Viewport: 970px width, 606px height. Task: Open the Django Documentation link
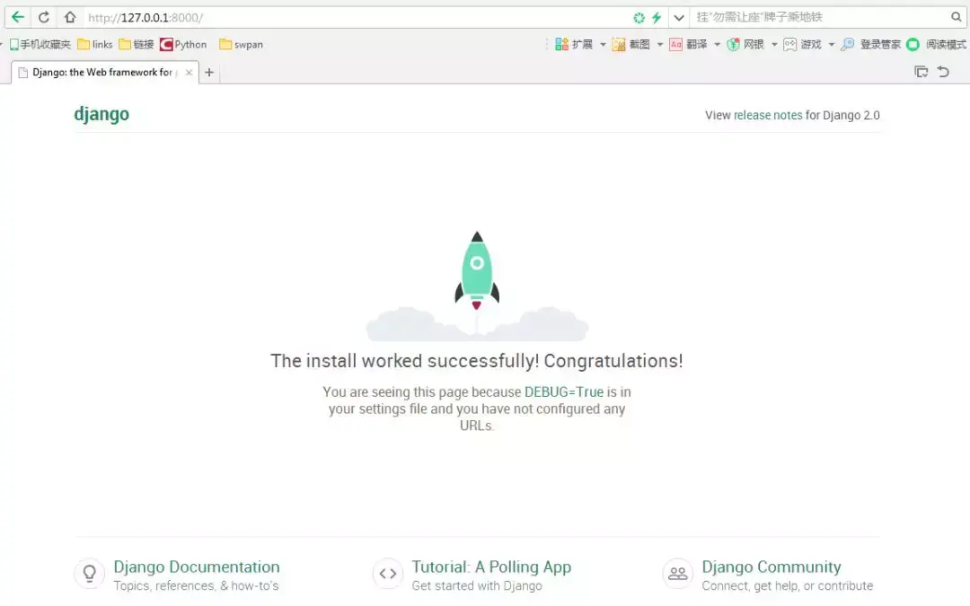(x=197, y=567)
